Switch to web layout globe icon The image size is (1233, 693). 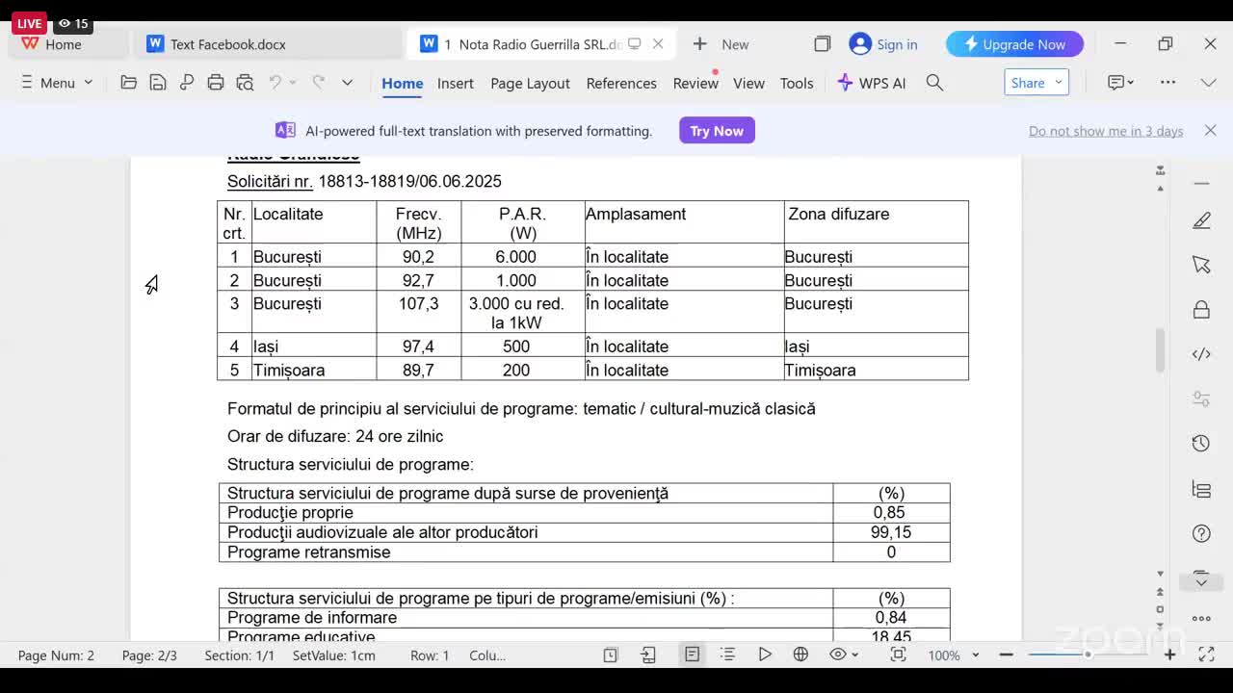(x=800, y=654)
